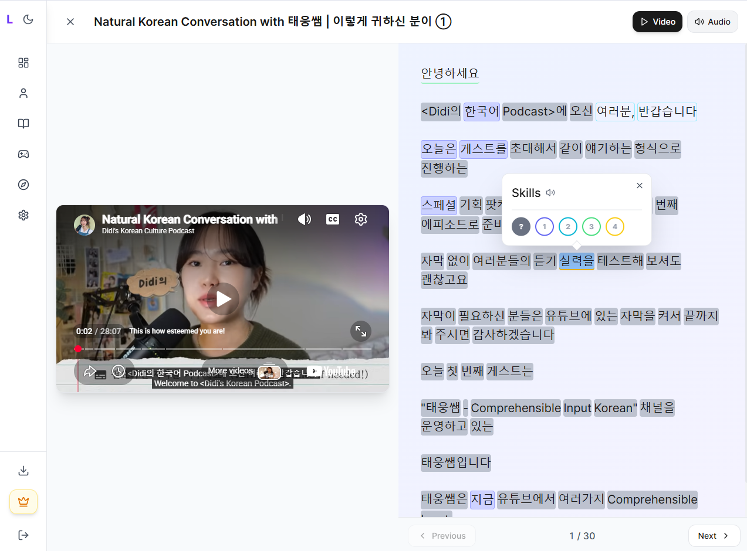The height and width of the screenshot is (551, 747).
Task: Play the YouTube video
Action: click(x=224, y=299)
